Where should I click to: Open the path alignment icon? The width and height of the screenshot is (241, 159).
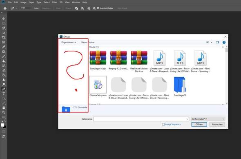83,8
